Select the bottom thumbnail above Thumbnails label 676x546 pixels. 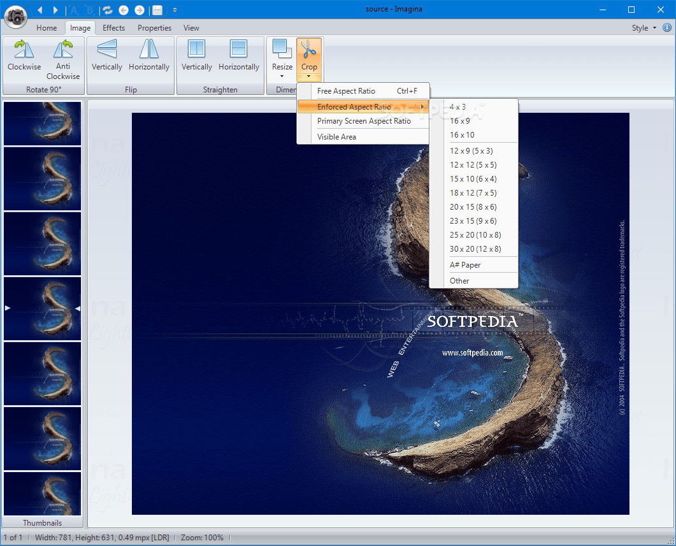tap(42, 493)
